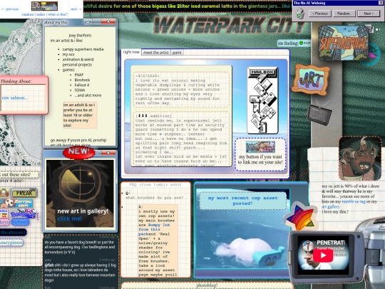Click Random button in No AI Webring

point(344,14)
